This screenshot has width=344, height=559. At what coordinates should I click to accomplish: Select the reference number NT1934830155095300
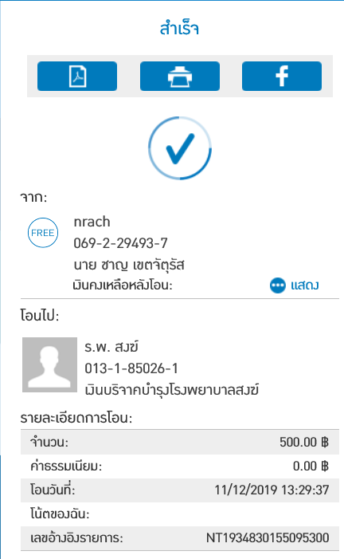click(268, 537)
